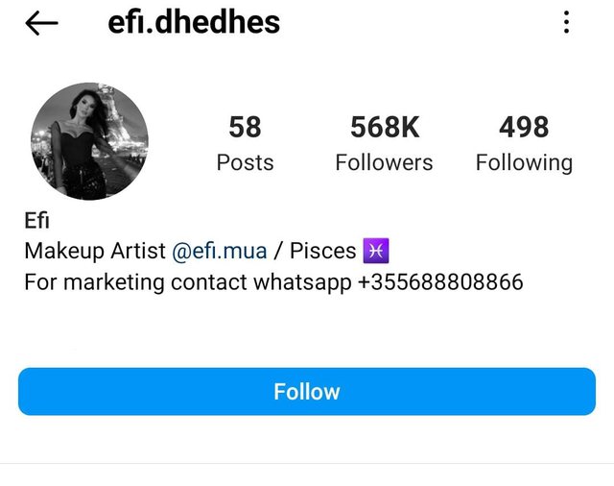
Task: Open the Following list label
Action: point(524,162)
